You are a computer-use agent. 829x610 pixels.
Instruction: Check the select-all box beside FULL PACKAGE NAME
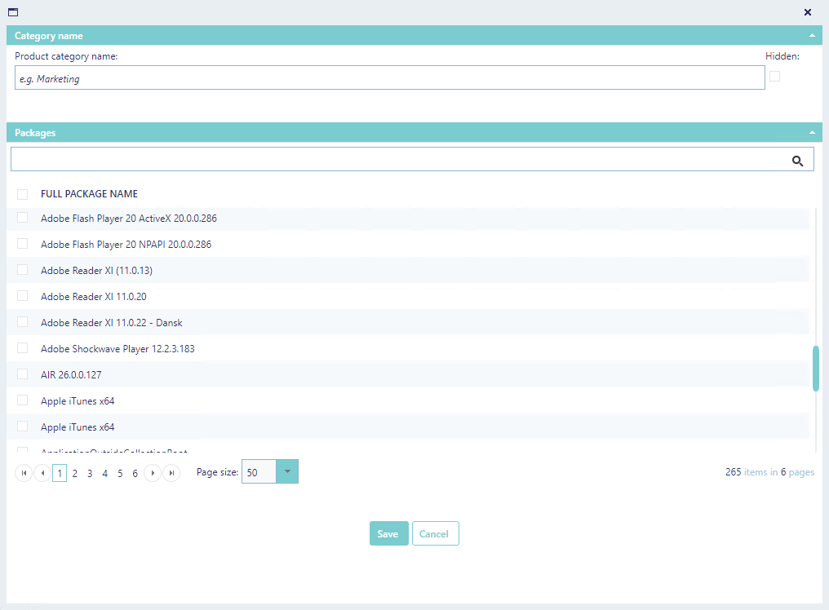point(22,194)
